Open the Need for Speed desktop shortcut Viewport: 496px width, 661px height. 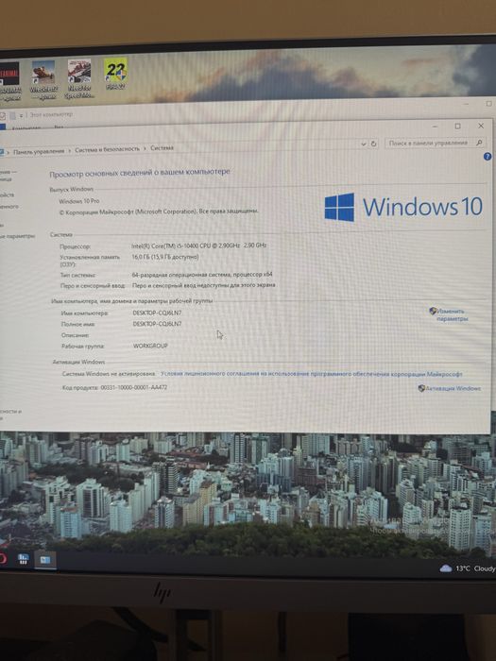click(79, 78)
